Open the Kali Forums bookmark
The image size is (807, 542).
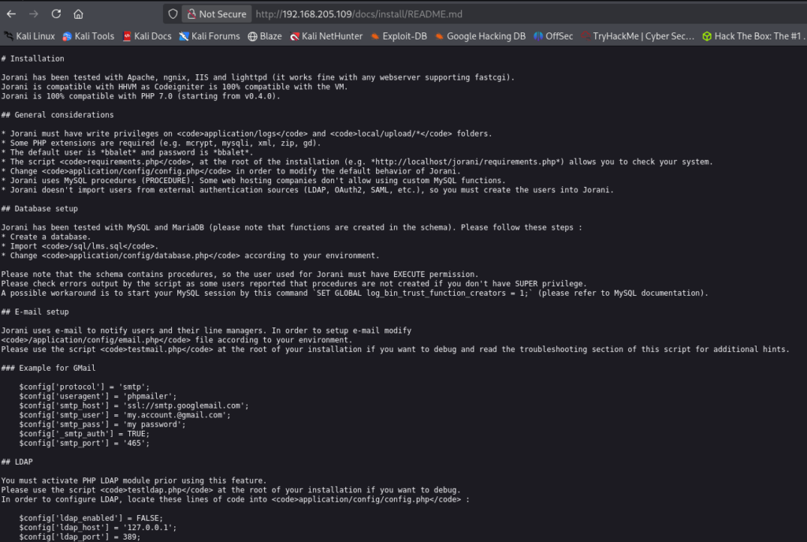209,36
